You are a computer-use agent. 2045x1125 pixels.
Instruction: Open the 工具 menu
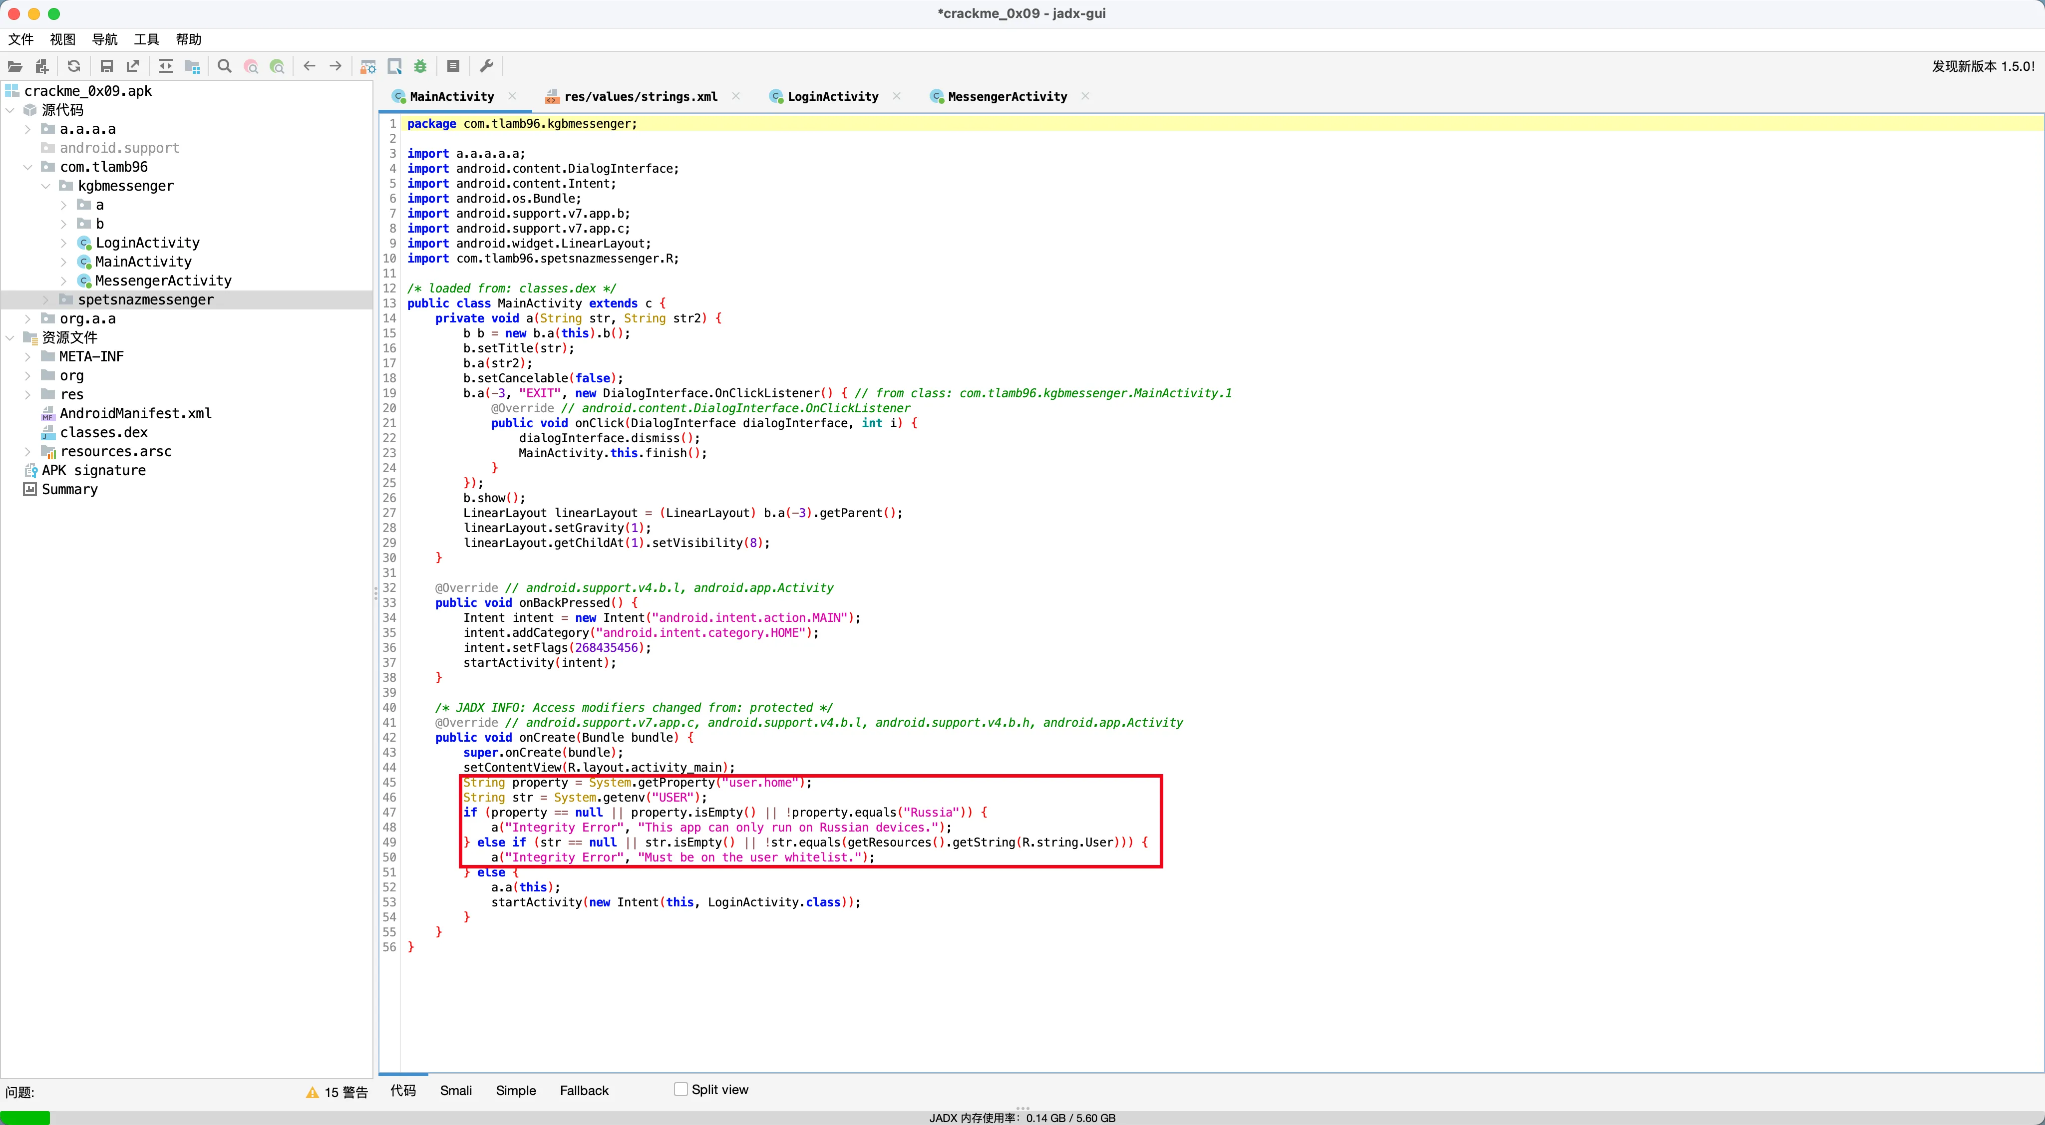pos(146,39)
